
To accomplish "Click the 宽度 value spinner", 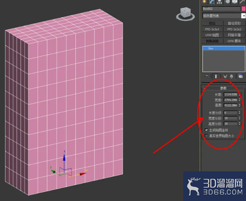I will [240, 100].
